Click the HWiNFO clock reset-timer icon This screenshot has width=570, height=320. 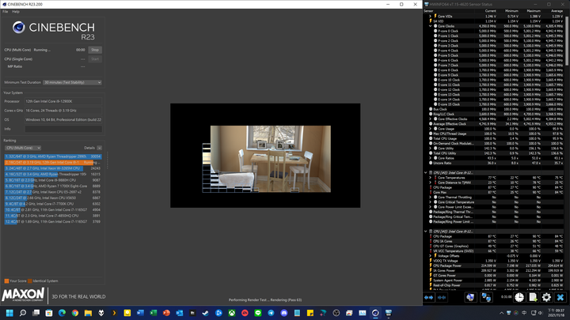tap(519, 298)
